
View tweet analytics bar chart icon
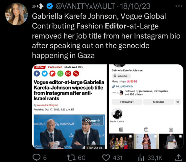[141, 158]
